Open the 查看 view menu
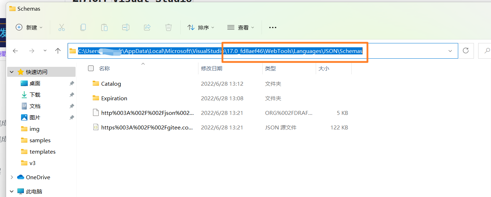The height and width of the screenshot is (197, 491). point(241,27)
